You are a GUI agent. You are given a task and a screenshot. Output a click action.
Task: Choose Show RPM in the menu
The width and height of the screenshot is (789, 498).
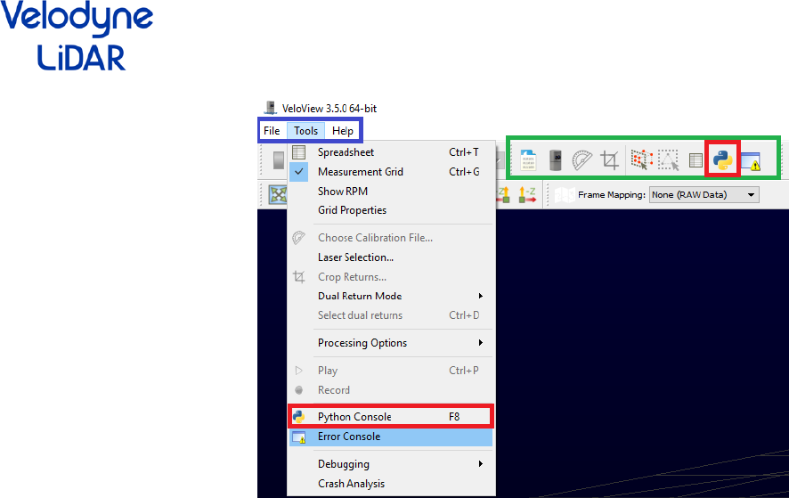tap(391, 192)
